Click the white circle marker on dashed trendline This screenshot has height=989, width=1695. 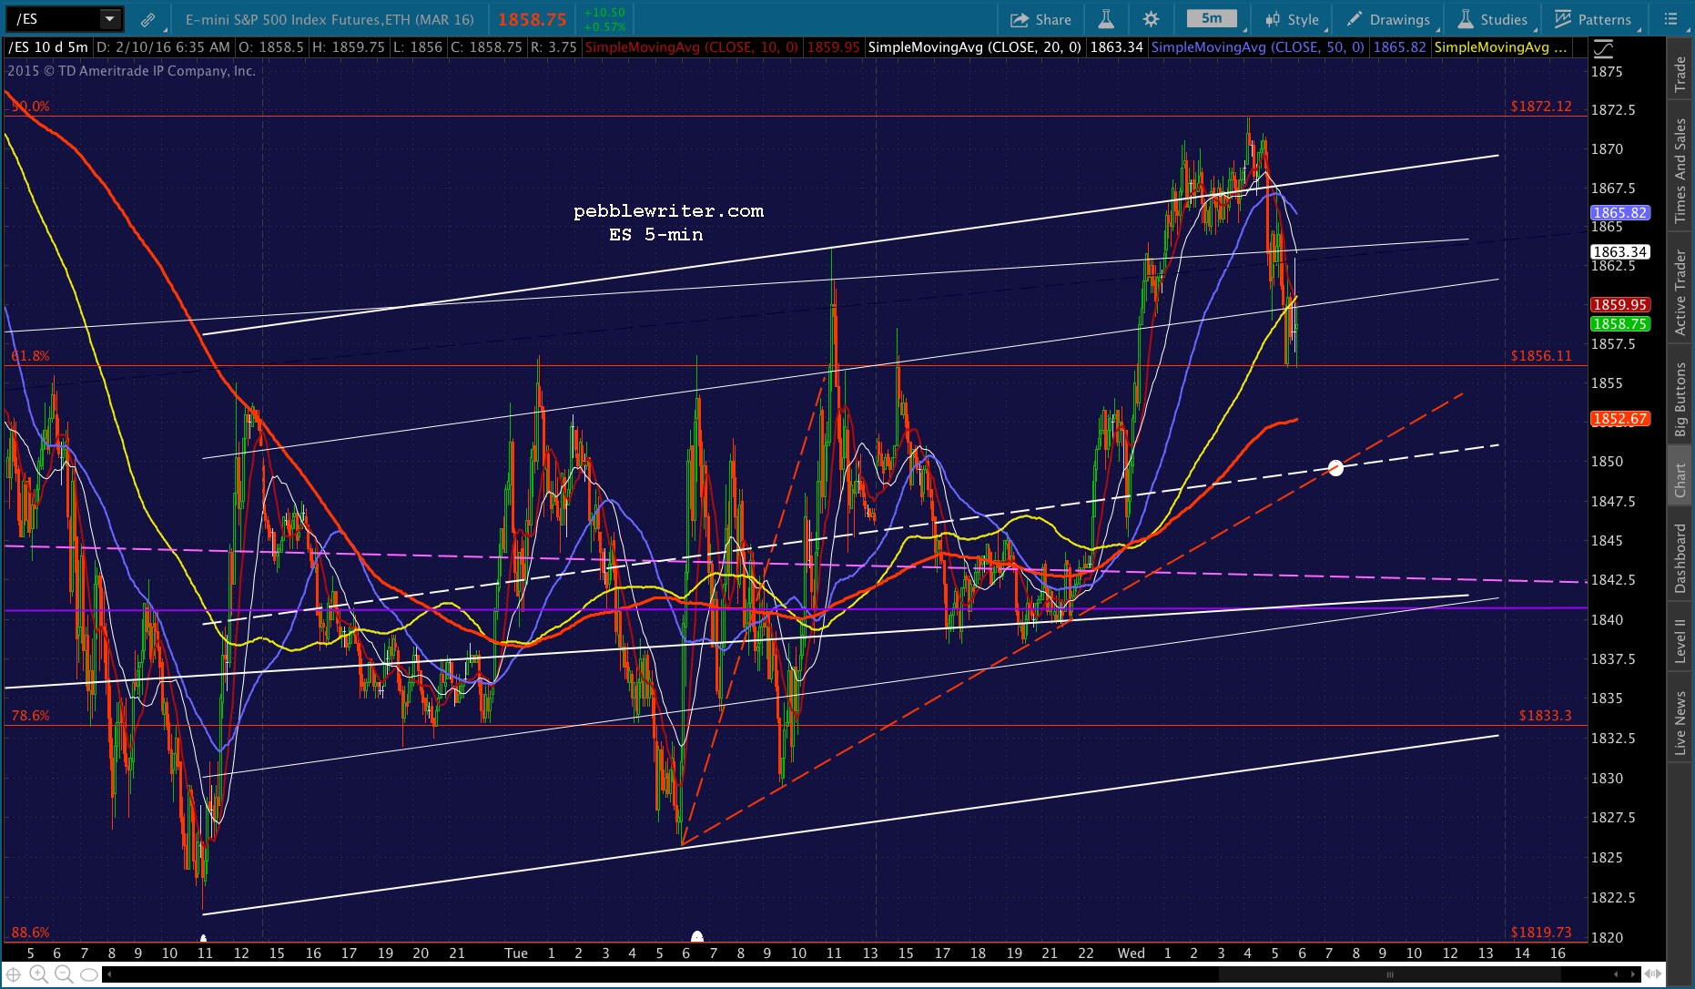1335,468
